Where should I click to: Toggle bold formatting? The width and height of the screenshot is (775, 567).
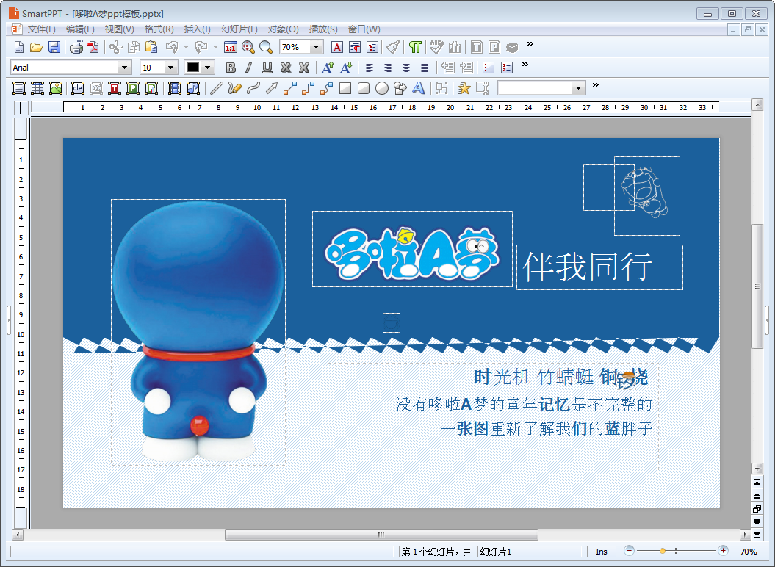click(x=231, y=68)
